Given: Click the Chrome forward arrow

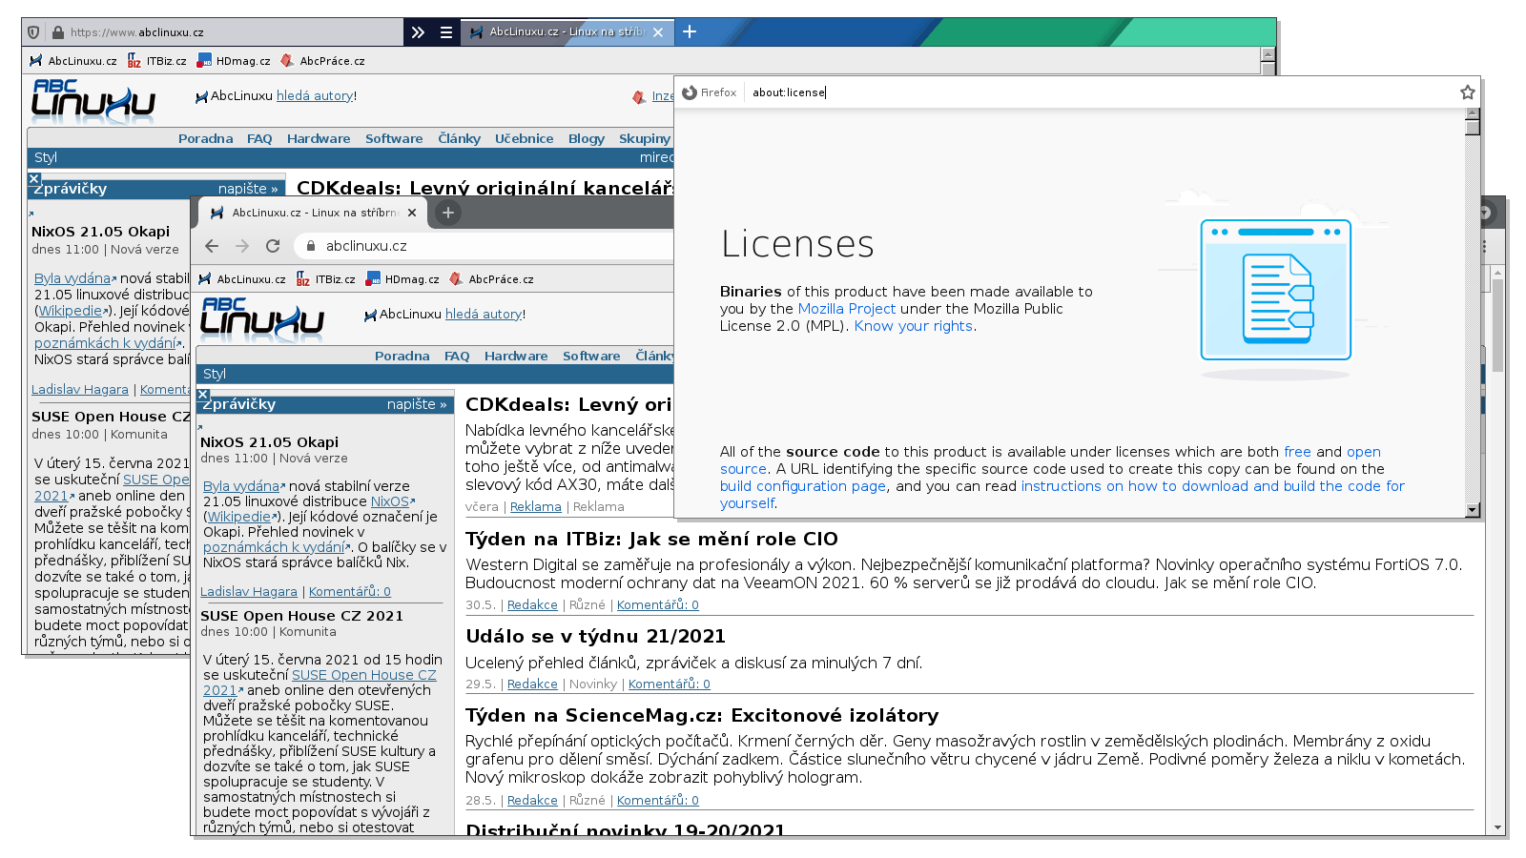Looking at the screenshot, I should (x=242, y=246).
